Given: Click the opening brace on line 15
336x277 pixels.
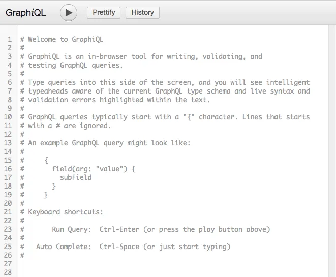Looking at the screenshot, I should click(x=46, y=160).
